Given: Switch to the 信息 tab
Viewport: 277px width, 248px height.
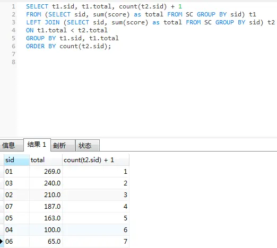Looking at the screenshot, I should pos(11,145).
